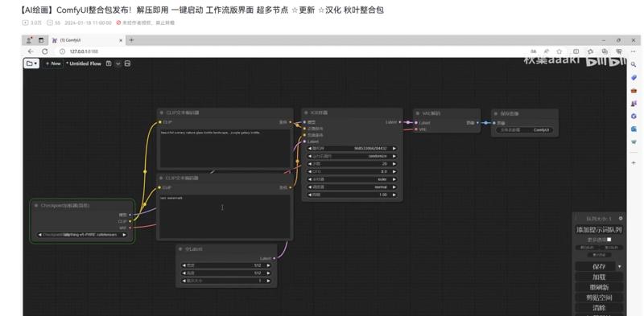The height and width of the screenshot is (316, 644).
Task: Toggle the extra options checkbox
Action: (x=609, y=240)
